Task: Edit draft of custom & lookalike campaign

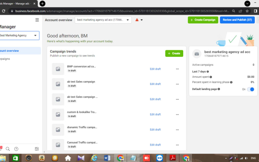Action: click(x=155, y=114)
